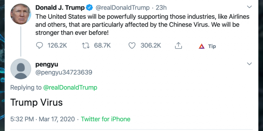
Task: Click the 306.2K likes count
Action: pos(150,46)
